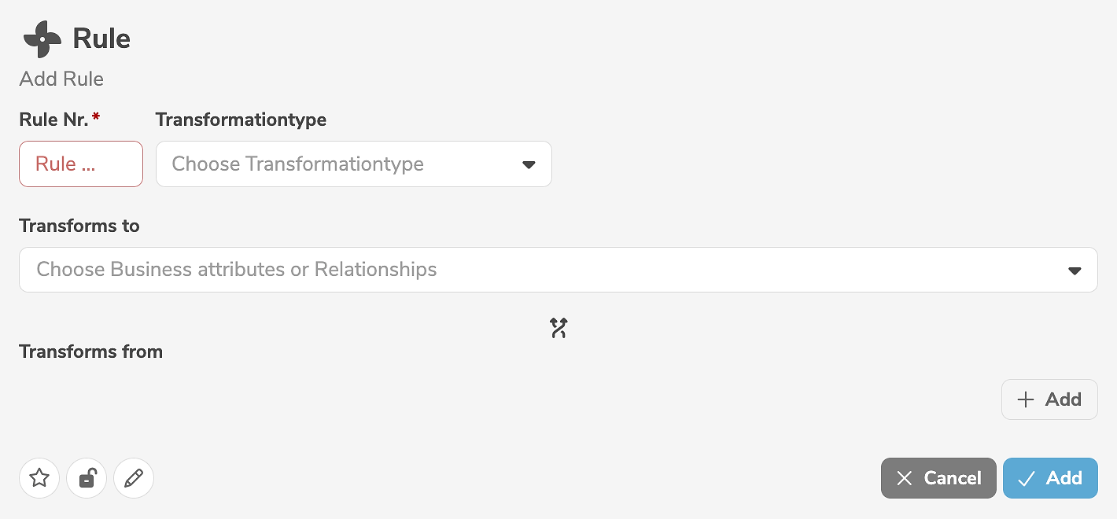Click the Rule Nr. field label
This screenshot has height=519, width=1117.
click(x=54, y=120)
